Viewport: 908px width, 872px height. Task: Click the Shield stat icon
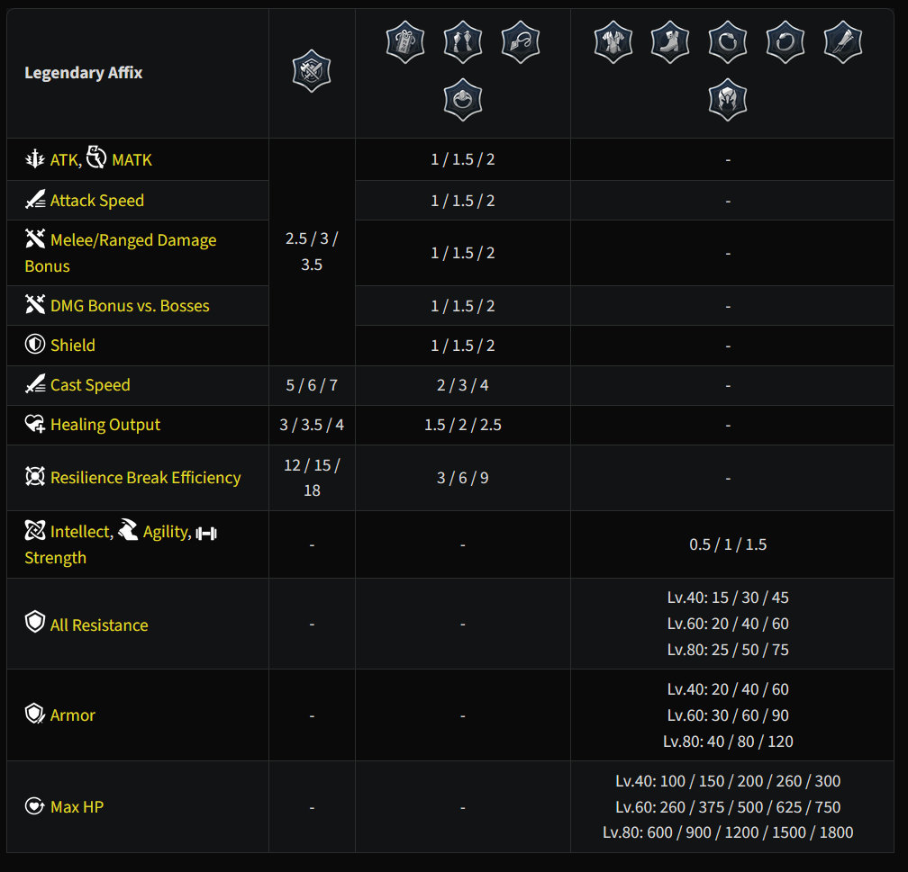point(35,344)
